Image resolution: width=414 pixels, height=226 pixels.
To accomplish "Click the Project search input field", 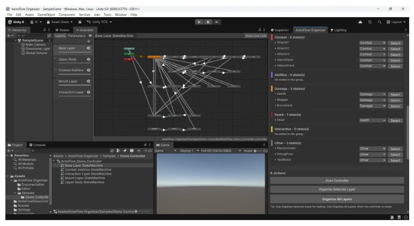I will [71, 151].
